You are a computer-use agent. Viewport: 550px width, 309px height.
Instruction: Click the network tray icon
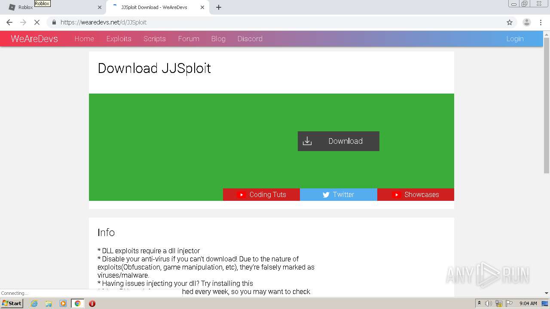[499, 303]
